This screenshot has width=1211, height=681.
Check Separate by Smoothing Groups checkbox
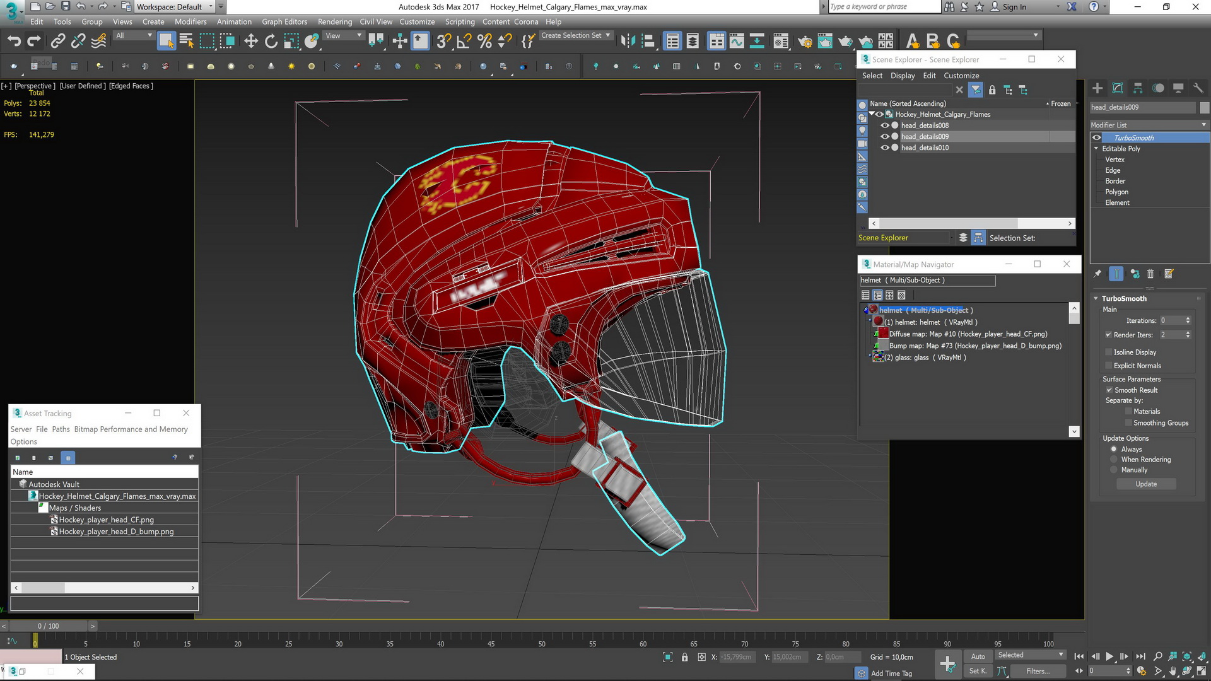click(1128, 423)
